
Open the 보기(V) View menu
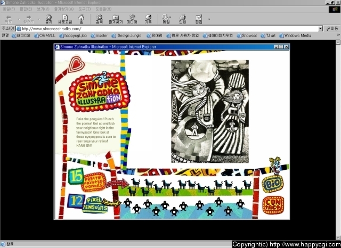point(43,9)
